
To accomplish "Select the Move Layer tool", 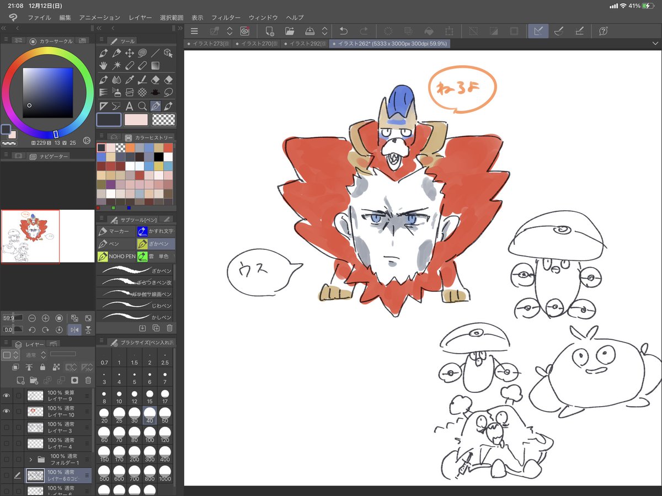I will click(x=129, y=53).
